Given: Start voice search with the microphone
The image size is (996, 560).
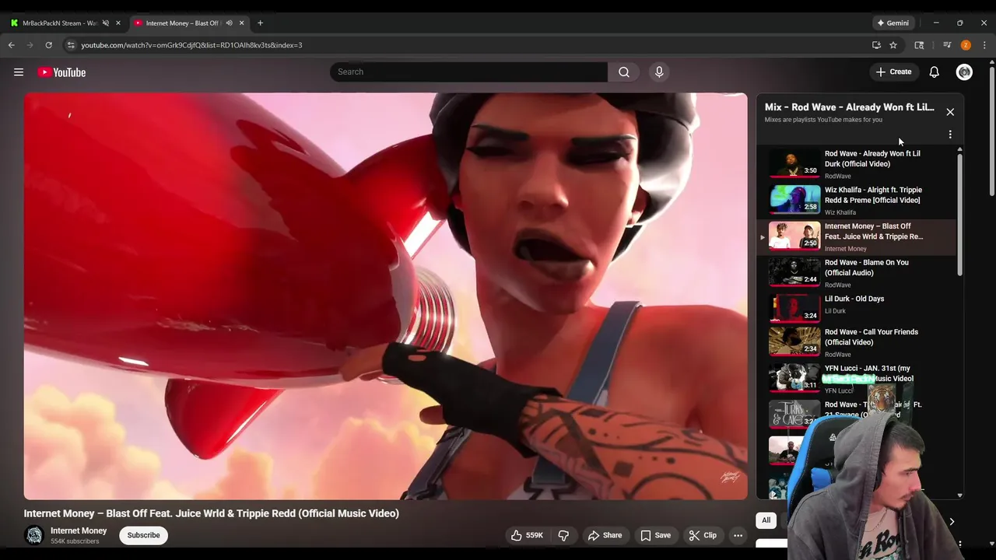Looking at the screenshot, I should point(659,72).
